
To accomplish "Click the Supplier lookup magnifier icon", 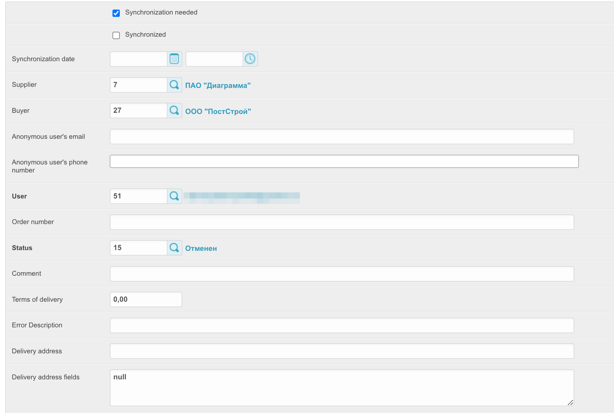I will (174, 85).
